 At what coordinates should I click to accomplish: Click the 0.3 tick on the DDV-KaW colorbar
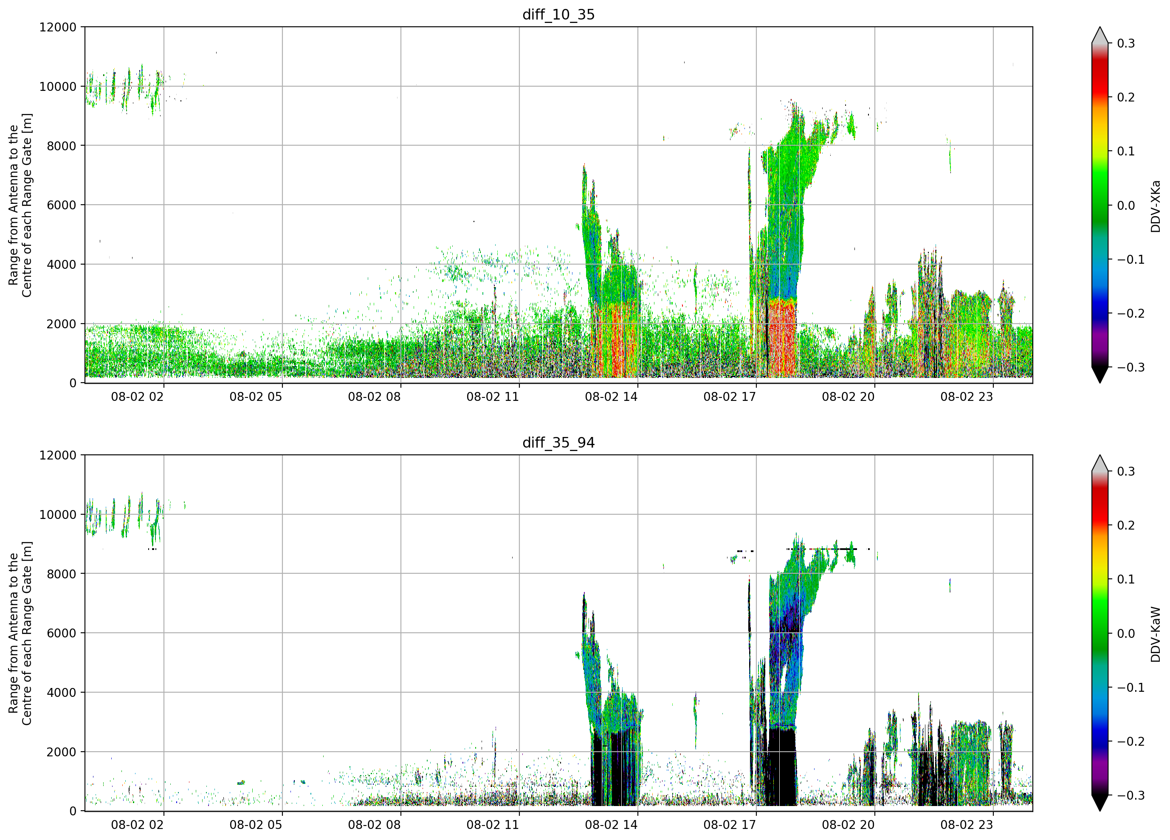click(x=1126, y=471)
